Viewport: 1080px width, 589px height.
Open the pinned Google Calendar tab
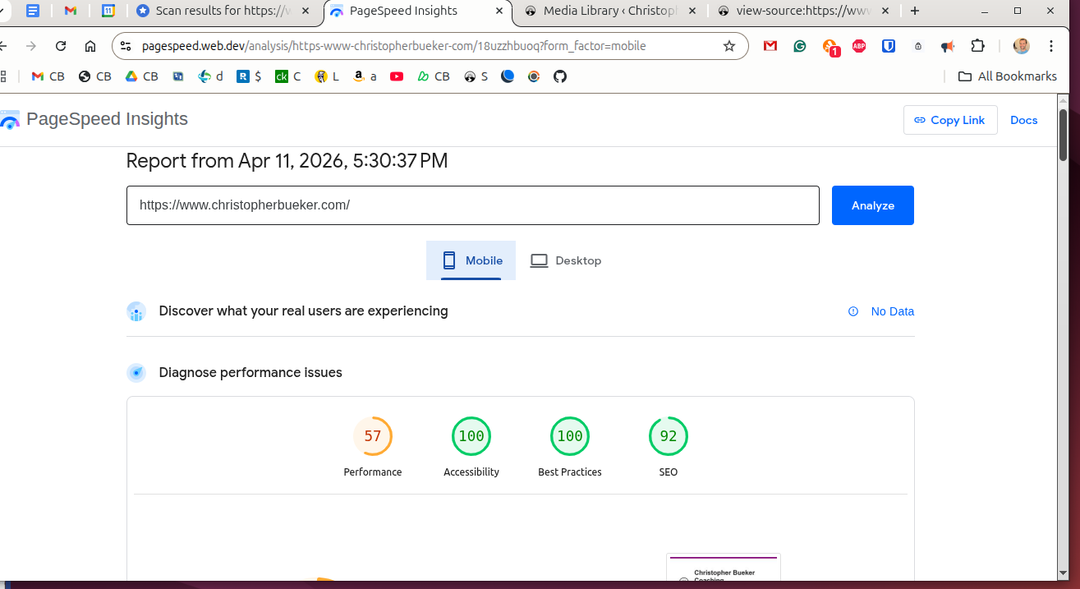point(108,11)
